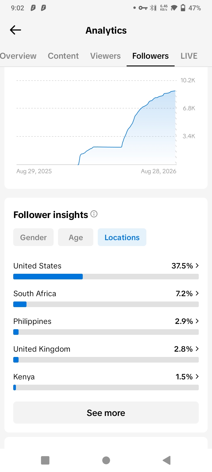Tap the Android back triangle button
The image size is (212, 472).
point(167,460)
